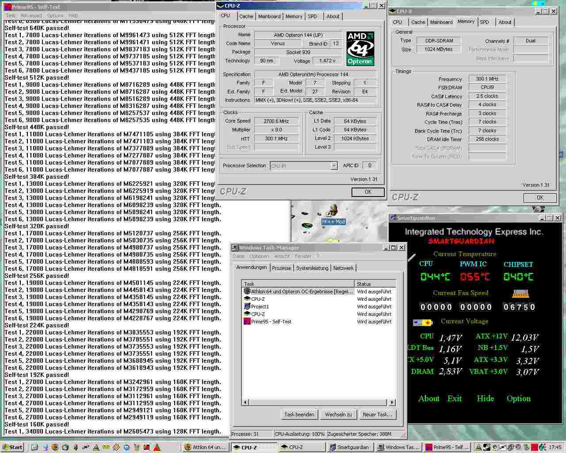The image size is (566, 453).
Task: Click the memory Frequency value 300.1 MHz
Action: (487, 79)
